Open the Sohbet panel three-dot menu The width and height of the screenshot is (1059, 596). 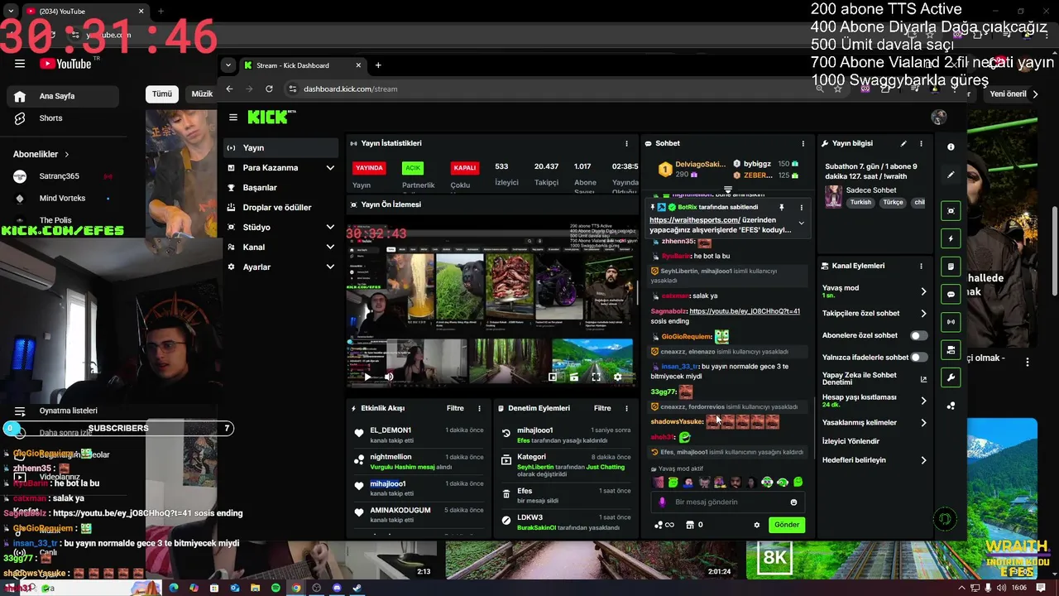[x=803, y=143]
